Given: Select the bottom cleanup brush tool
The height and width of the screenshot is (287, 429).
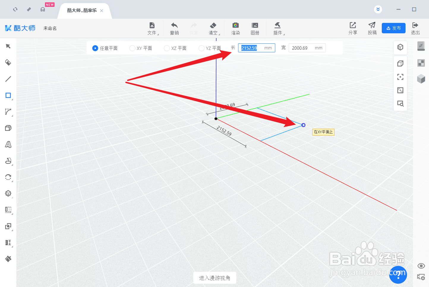Looking at the screenshot, I should tap(8, 259).
